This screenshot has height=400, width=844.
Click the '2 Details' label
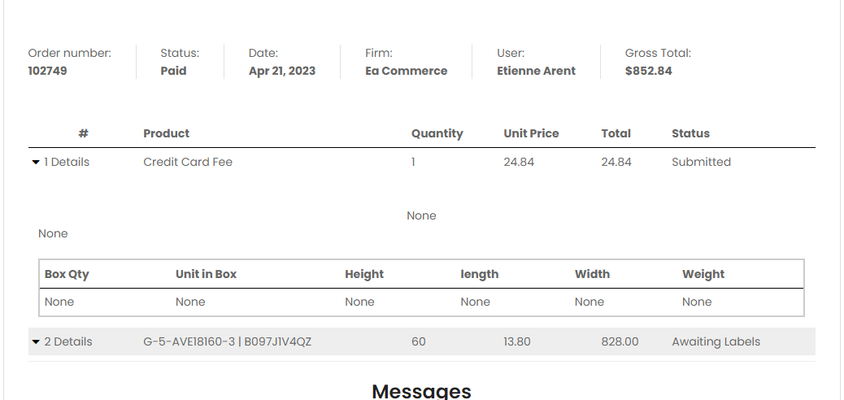pos(68,341)
